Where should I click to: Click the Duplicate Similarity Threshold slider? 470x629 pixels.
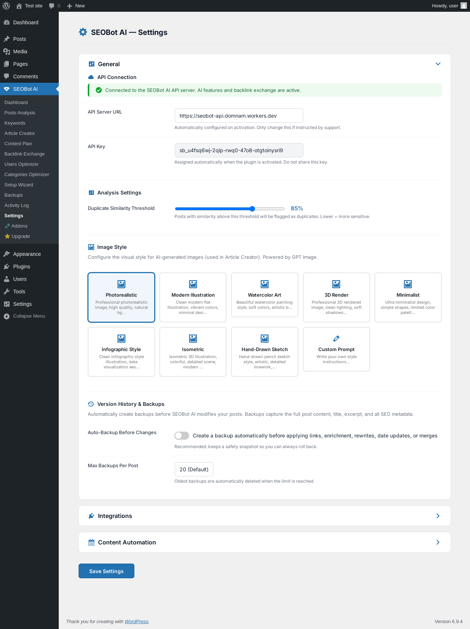click(230, 209)
